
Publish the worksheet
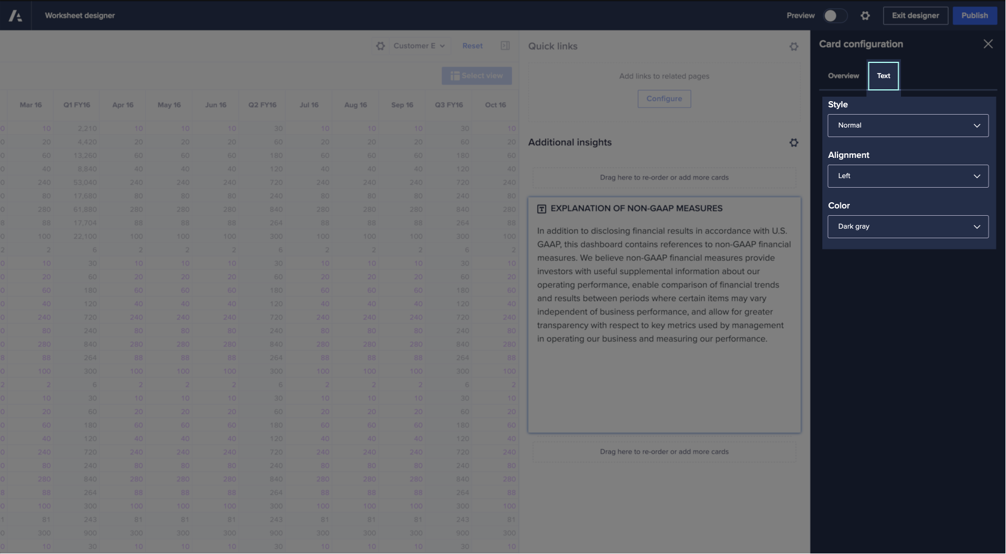click(x=975, y=16)
